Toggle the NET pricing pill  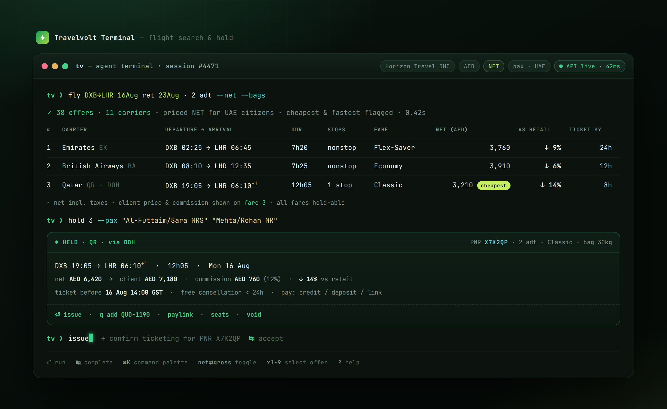[494, 66]
